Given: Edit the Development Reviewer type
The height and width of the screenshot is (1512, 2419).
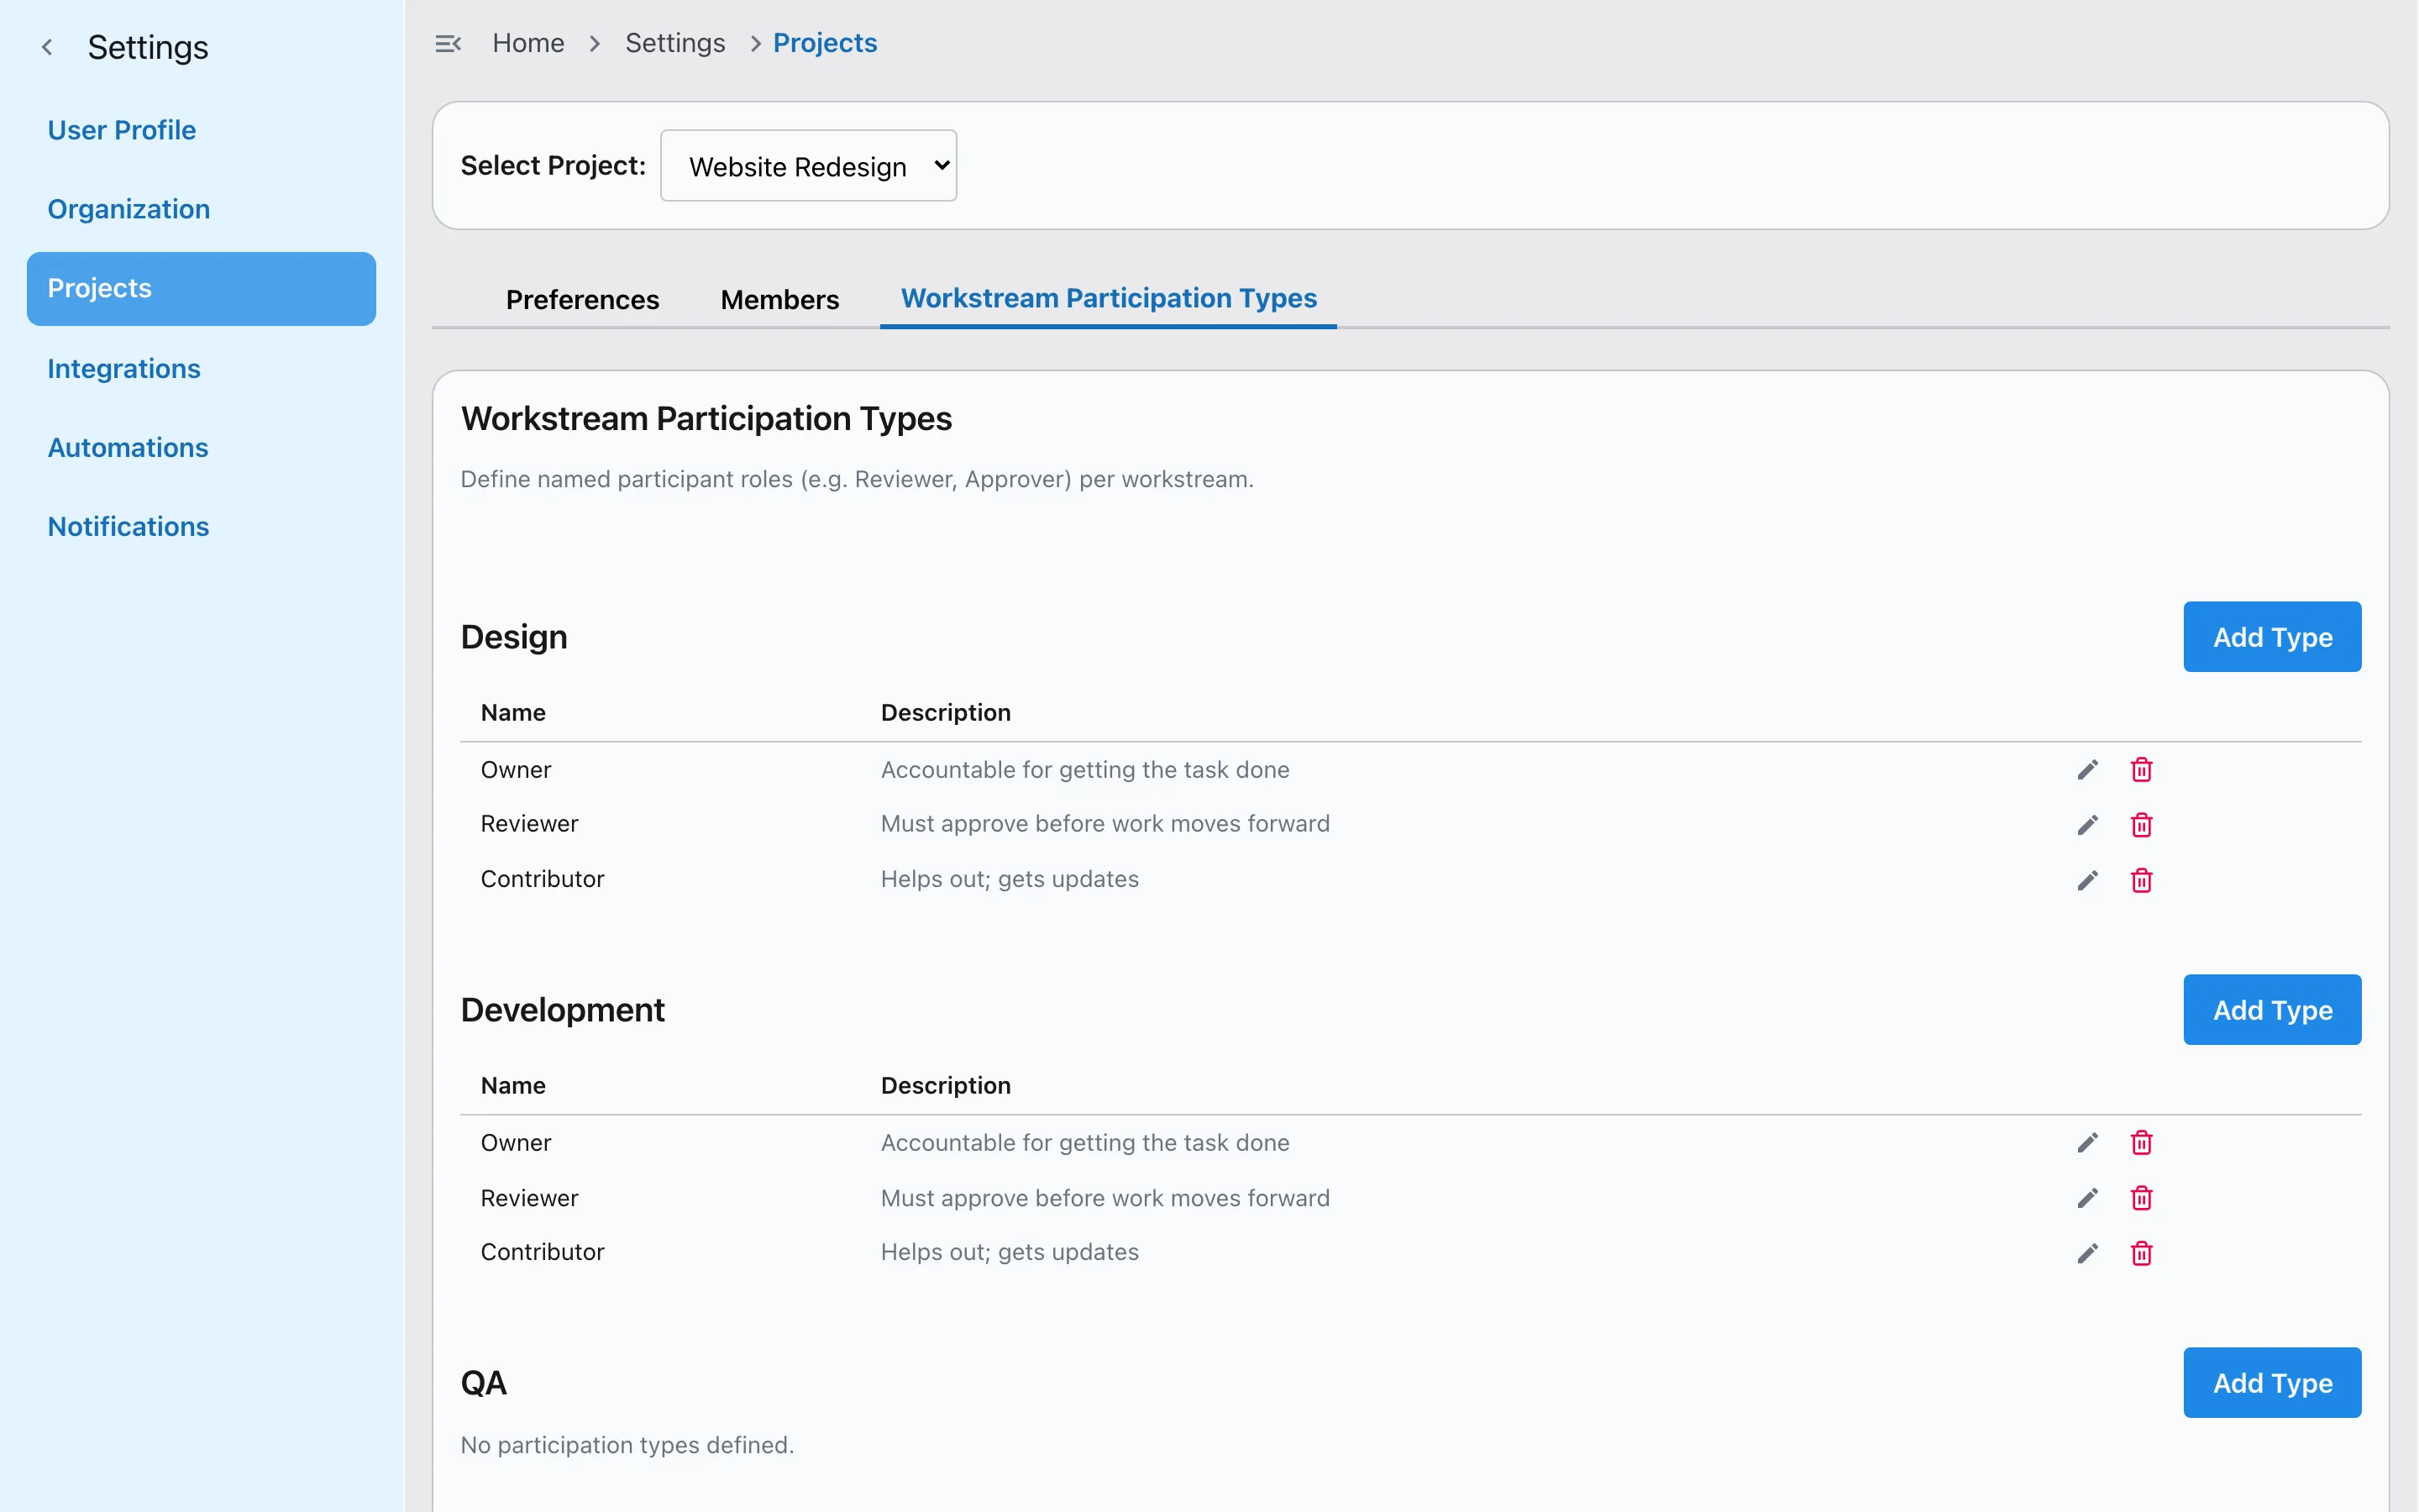Looking at the screenshot, I should point(2087,1198).
